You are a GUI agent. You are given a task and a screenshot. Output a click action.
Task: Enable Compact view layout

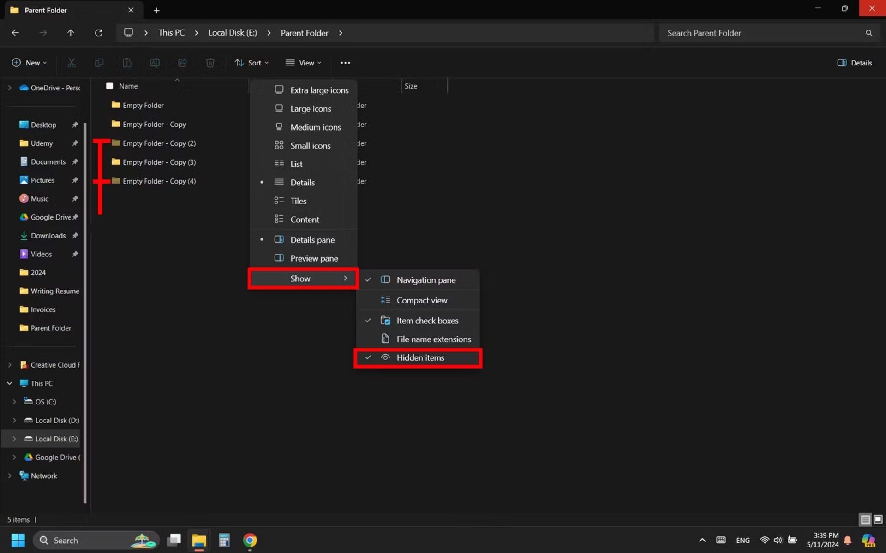point(422,299)
